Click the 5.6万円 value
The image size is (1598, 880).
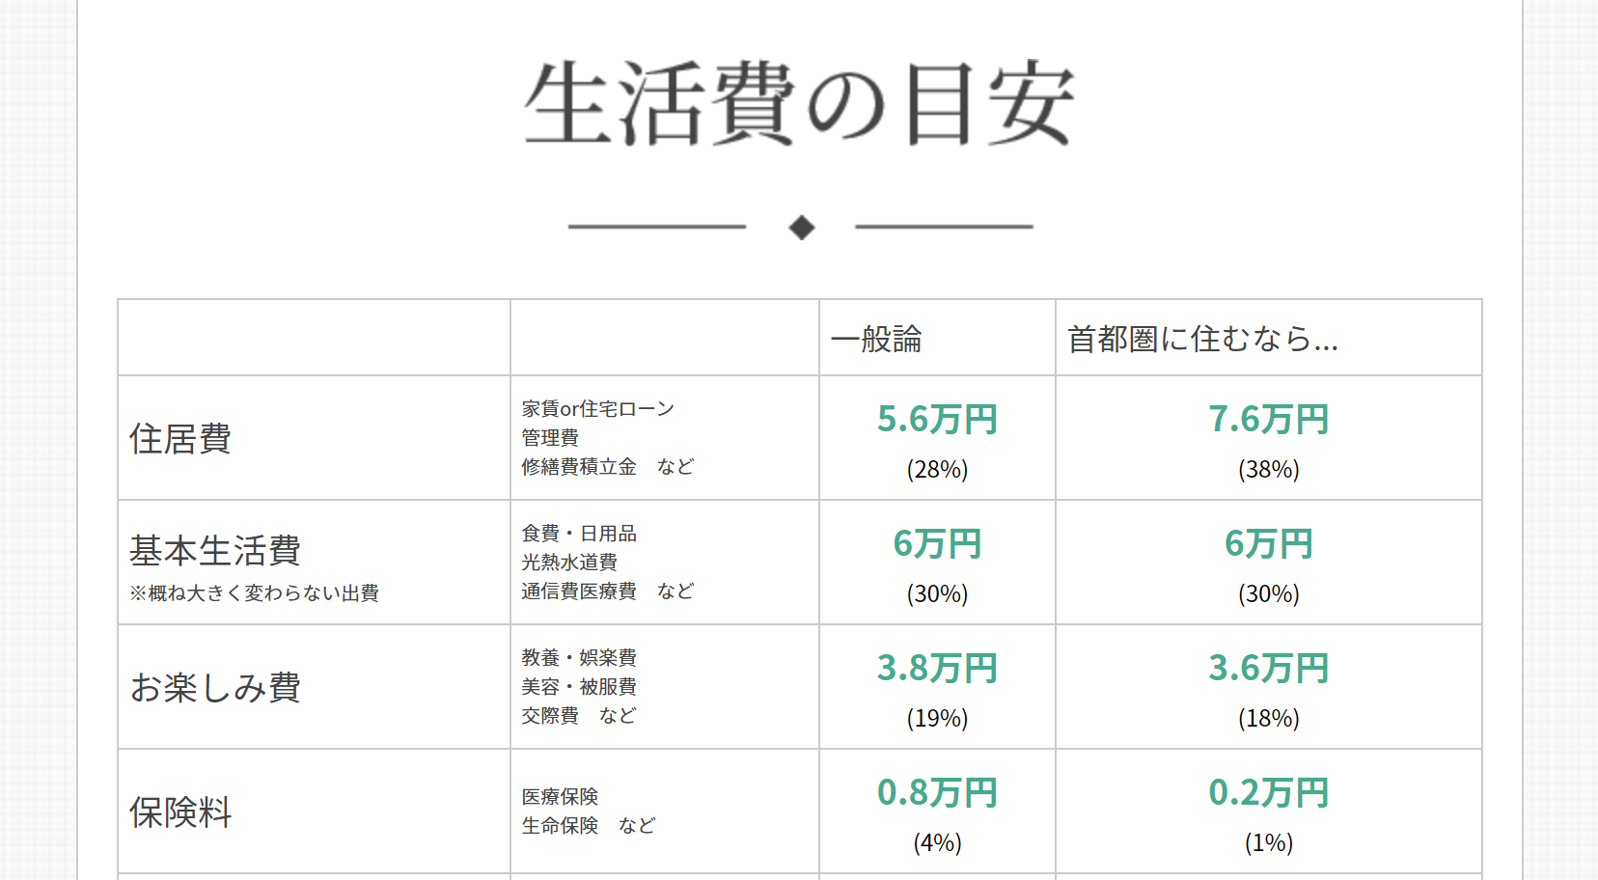click(x=937, y=419)
